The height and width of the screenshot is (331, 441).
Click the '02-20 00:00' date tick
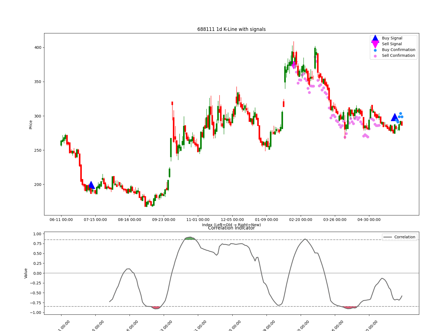pyautogui.click(x=301, y=220)
